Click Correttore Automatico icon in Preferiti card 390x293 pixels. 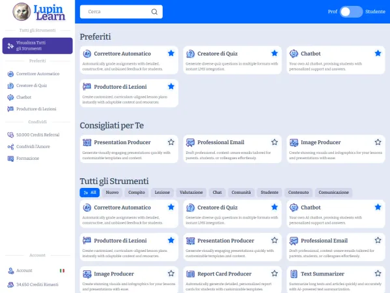87,54
